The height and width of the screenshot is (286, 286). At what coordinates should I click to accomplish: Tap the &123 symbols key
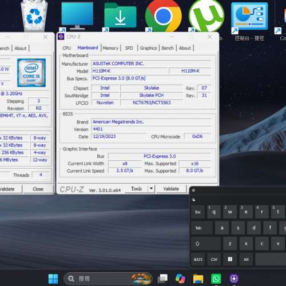[x=198, y=259]
